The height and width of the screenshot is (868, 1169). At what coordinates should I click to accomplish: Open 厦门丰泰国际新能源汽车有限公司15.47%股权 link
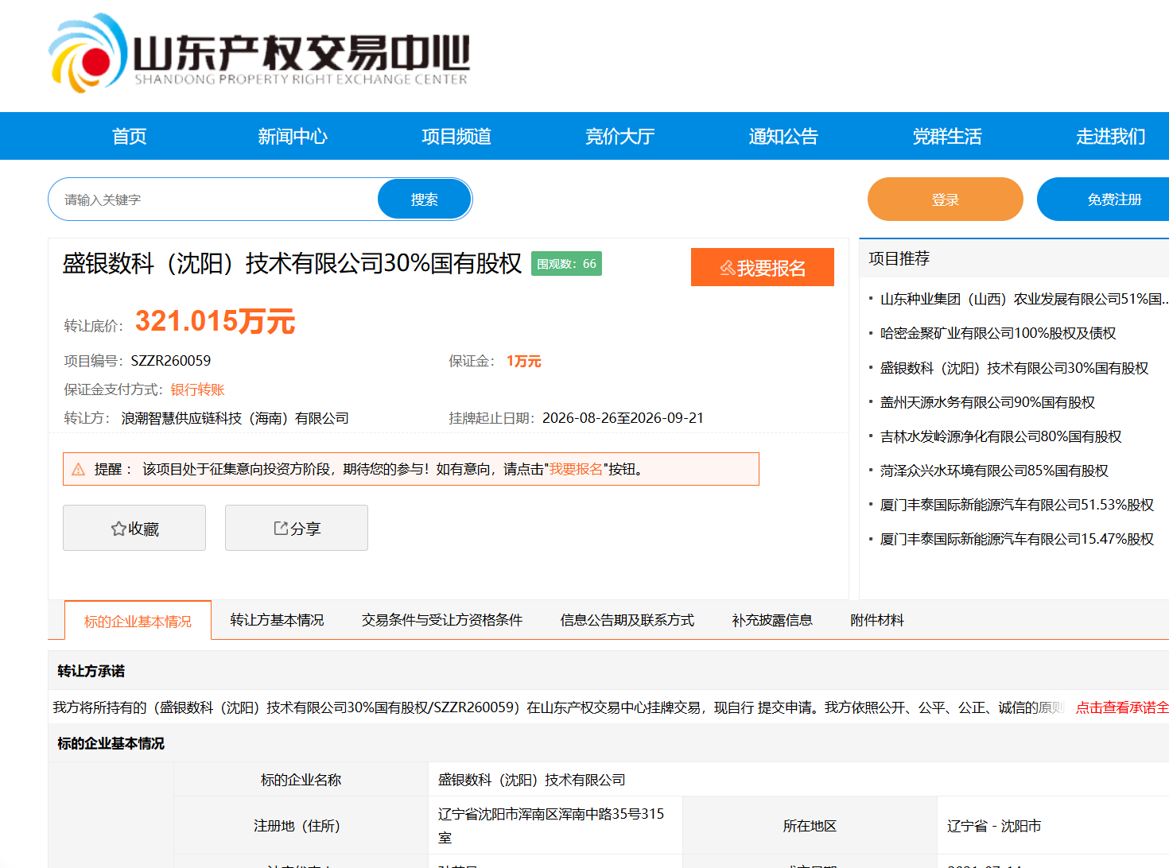(1017, 539)
